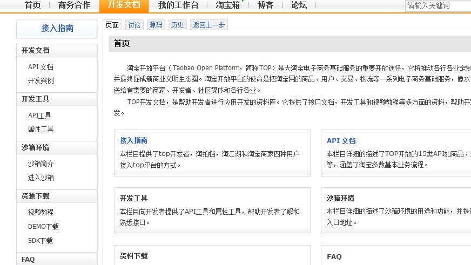Click the 接入指南 sidebar header button
Screen dimensions: 471x265
57,29
